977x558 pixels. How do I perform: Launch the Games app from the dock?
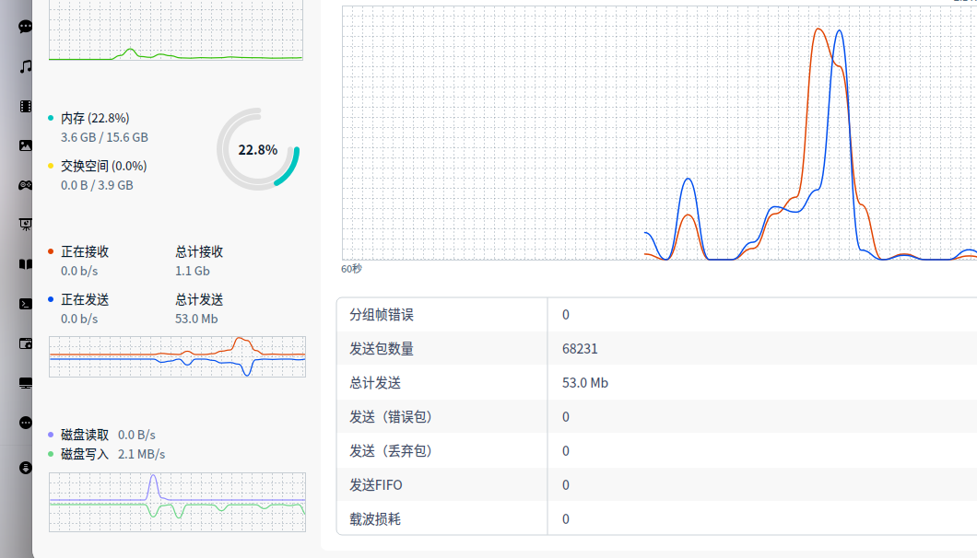[x=25, y=184]
